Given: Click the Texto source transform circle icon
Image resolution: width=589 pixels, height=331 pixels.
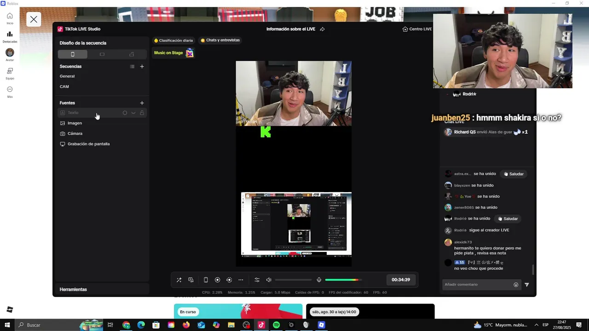Looking at the screenshot, I should (x=125, y=113).
